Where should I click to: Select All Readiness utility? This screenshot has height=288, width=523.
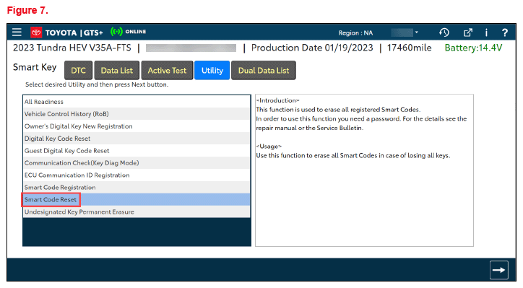(137, 102)
